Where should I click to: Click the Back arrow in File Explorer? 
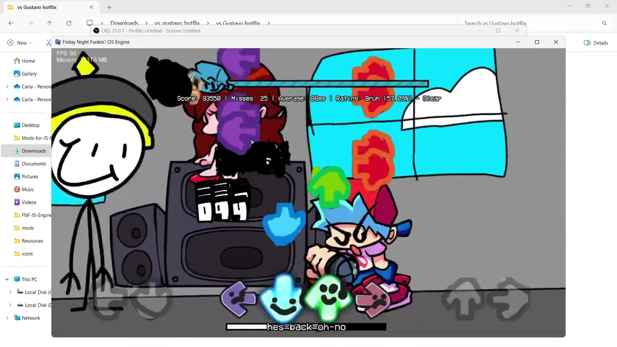pyautogui.click(x=11, y=23)
